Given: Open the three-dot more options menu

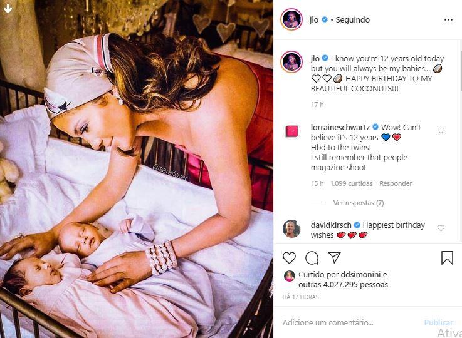Looking at the screenshot, I should tap(448, 19).
